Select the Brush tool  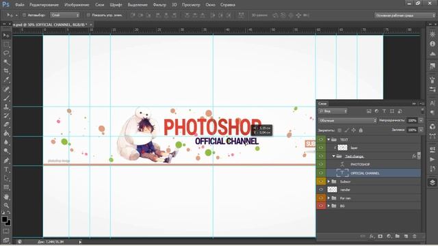(x=6, y=98)
